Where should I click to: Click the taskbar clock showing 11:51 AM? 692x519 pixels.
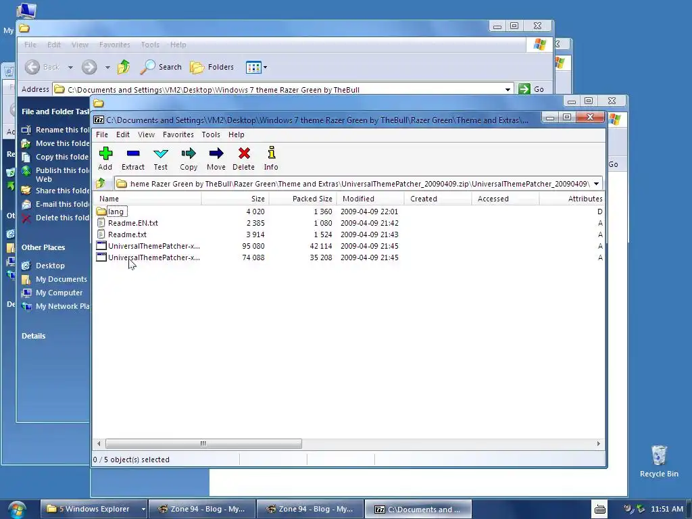pos(667,509)
